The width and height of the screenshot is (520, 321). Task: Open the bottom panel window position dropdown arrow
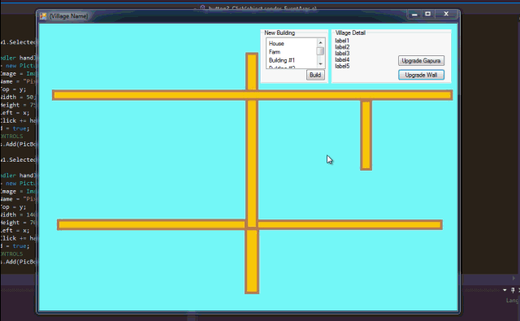pos(505,290)
